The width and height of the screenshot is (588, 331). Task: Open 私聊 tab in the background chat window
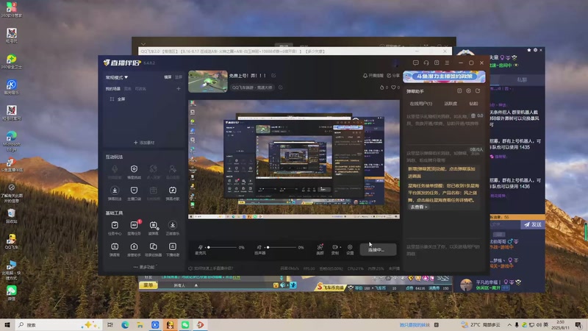522,79
